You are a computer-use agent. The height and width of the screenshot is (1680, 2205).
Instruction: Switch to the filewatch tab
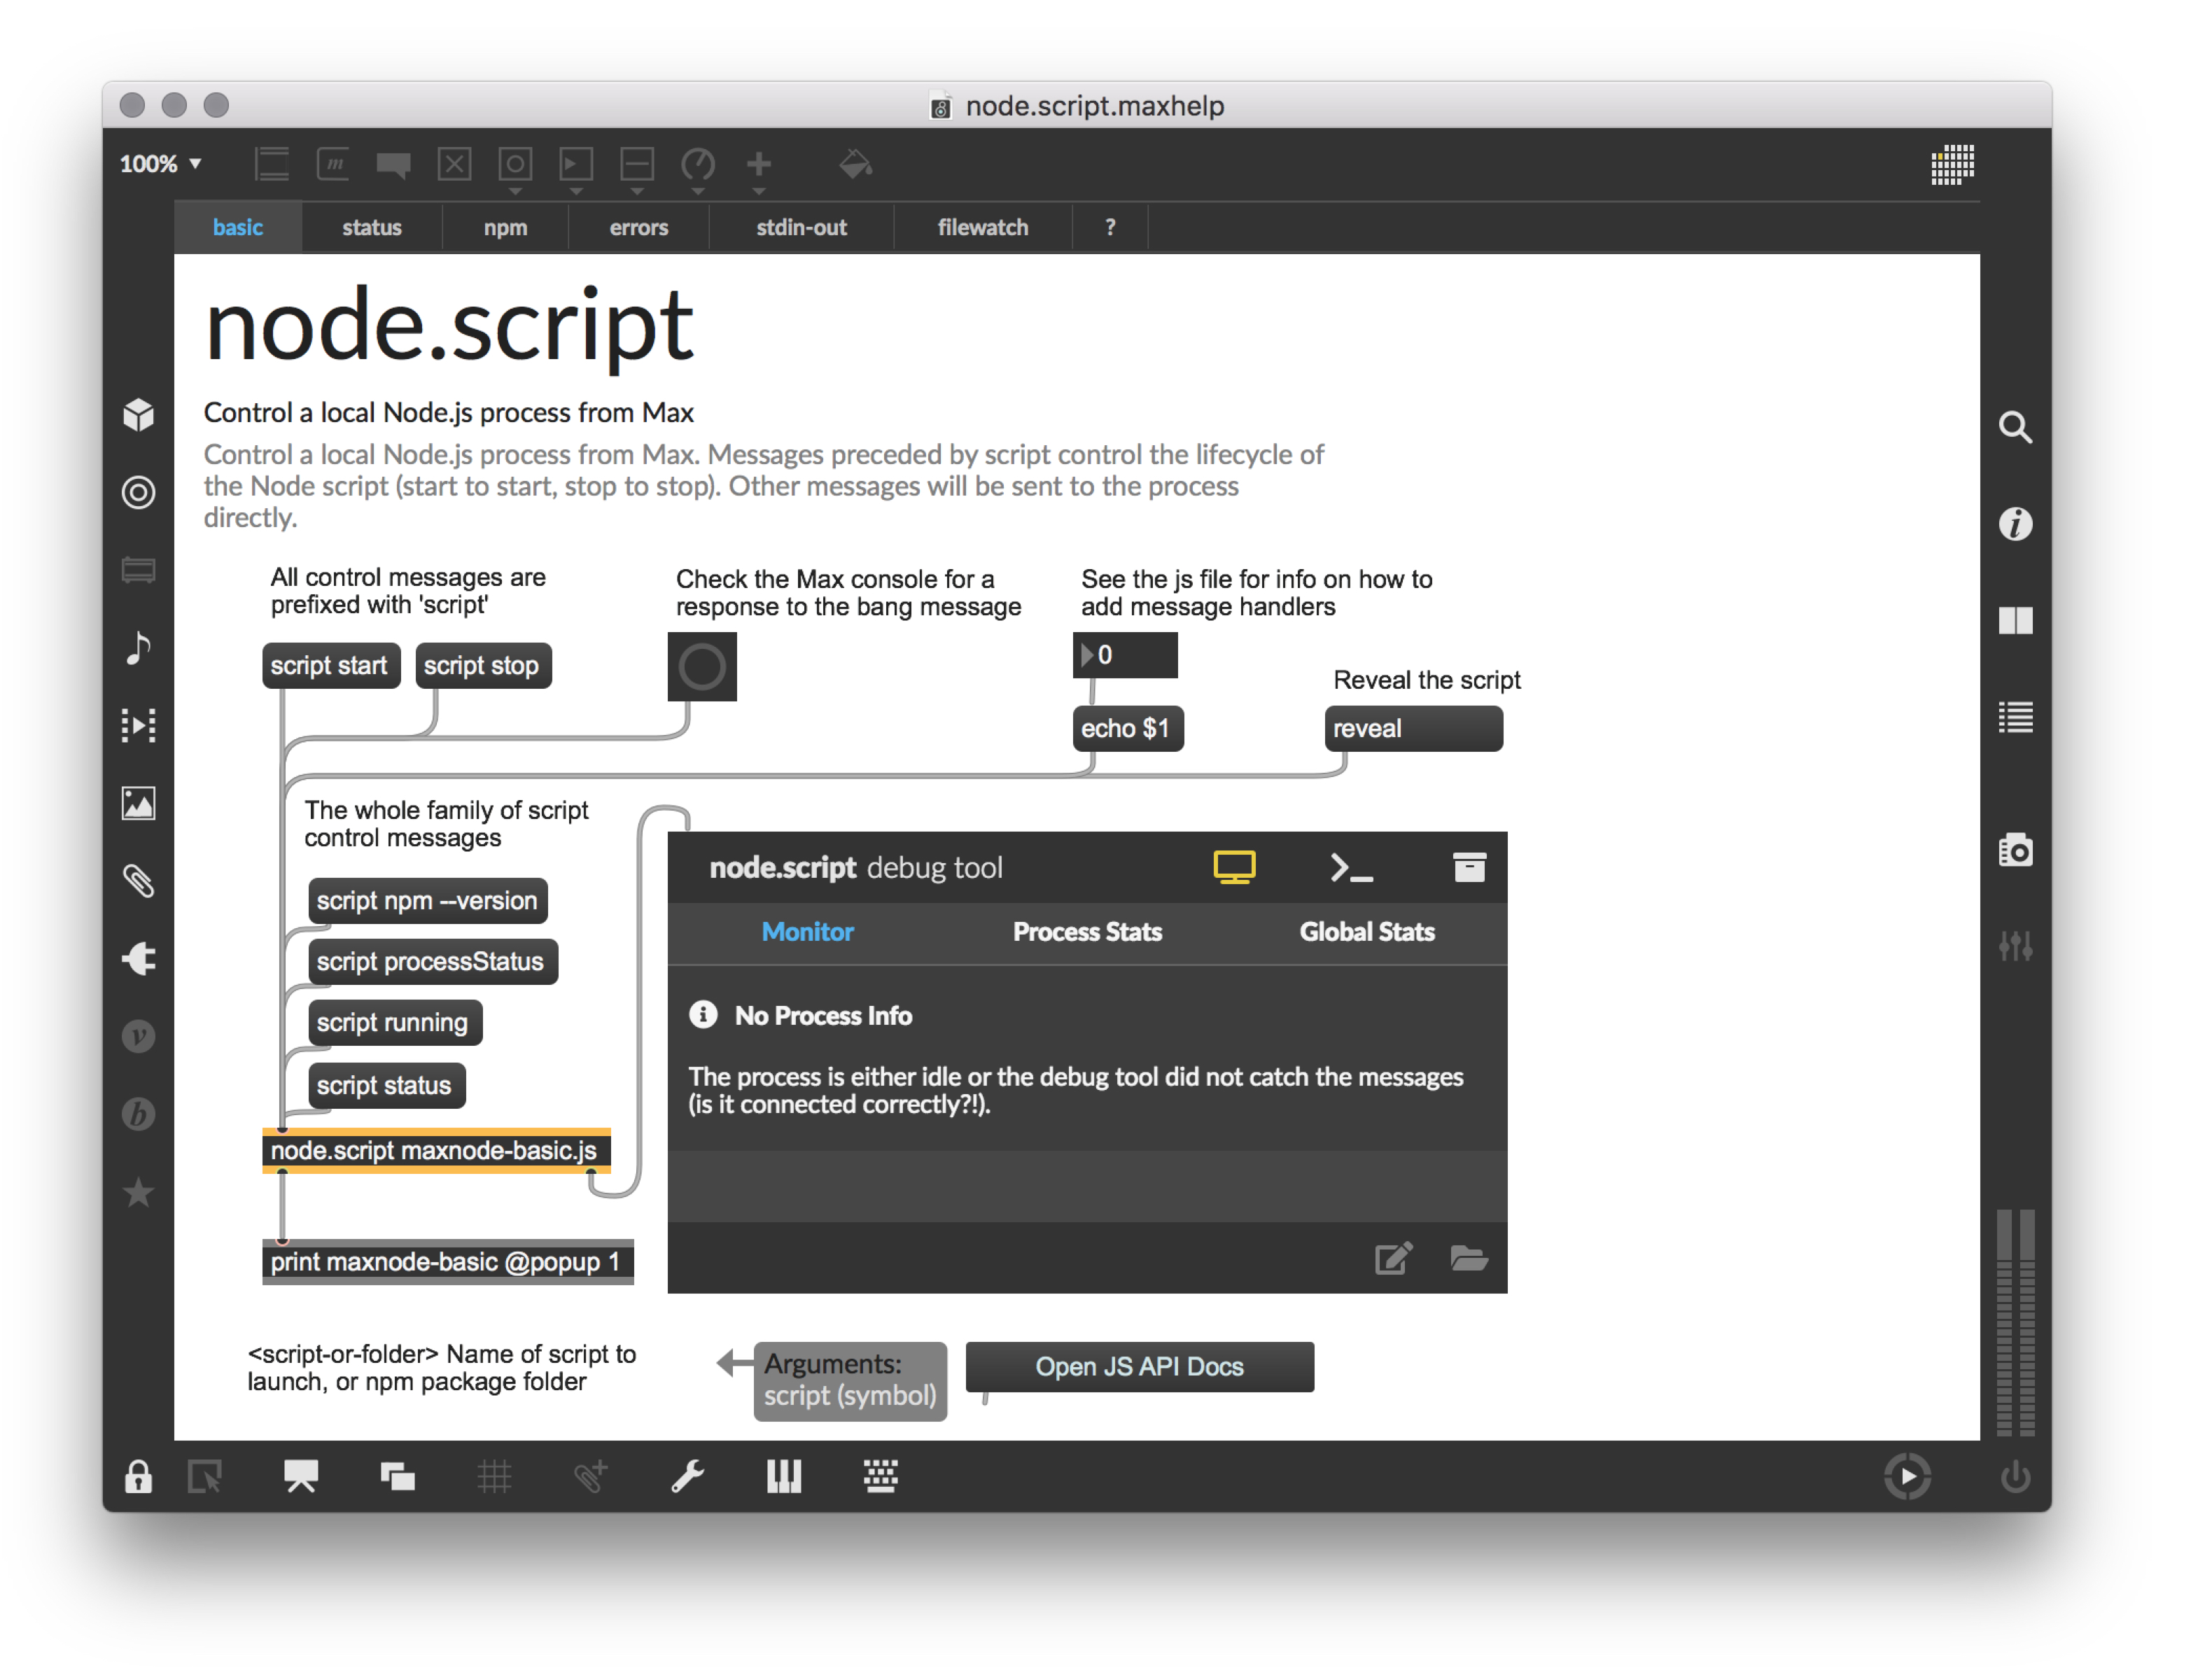pyautogui.click(x=982, y=227)
